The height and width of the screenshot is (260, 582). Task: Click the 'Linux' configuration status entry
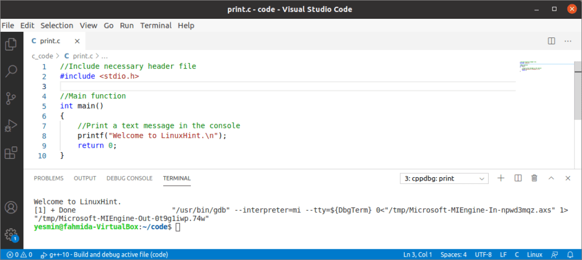535,255
